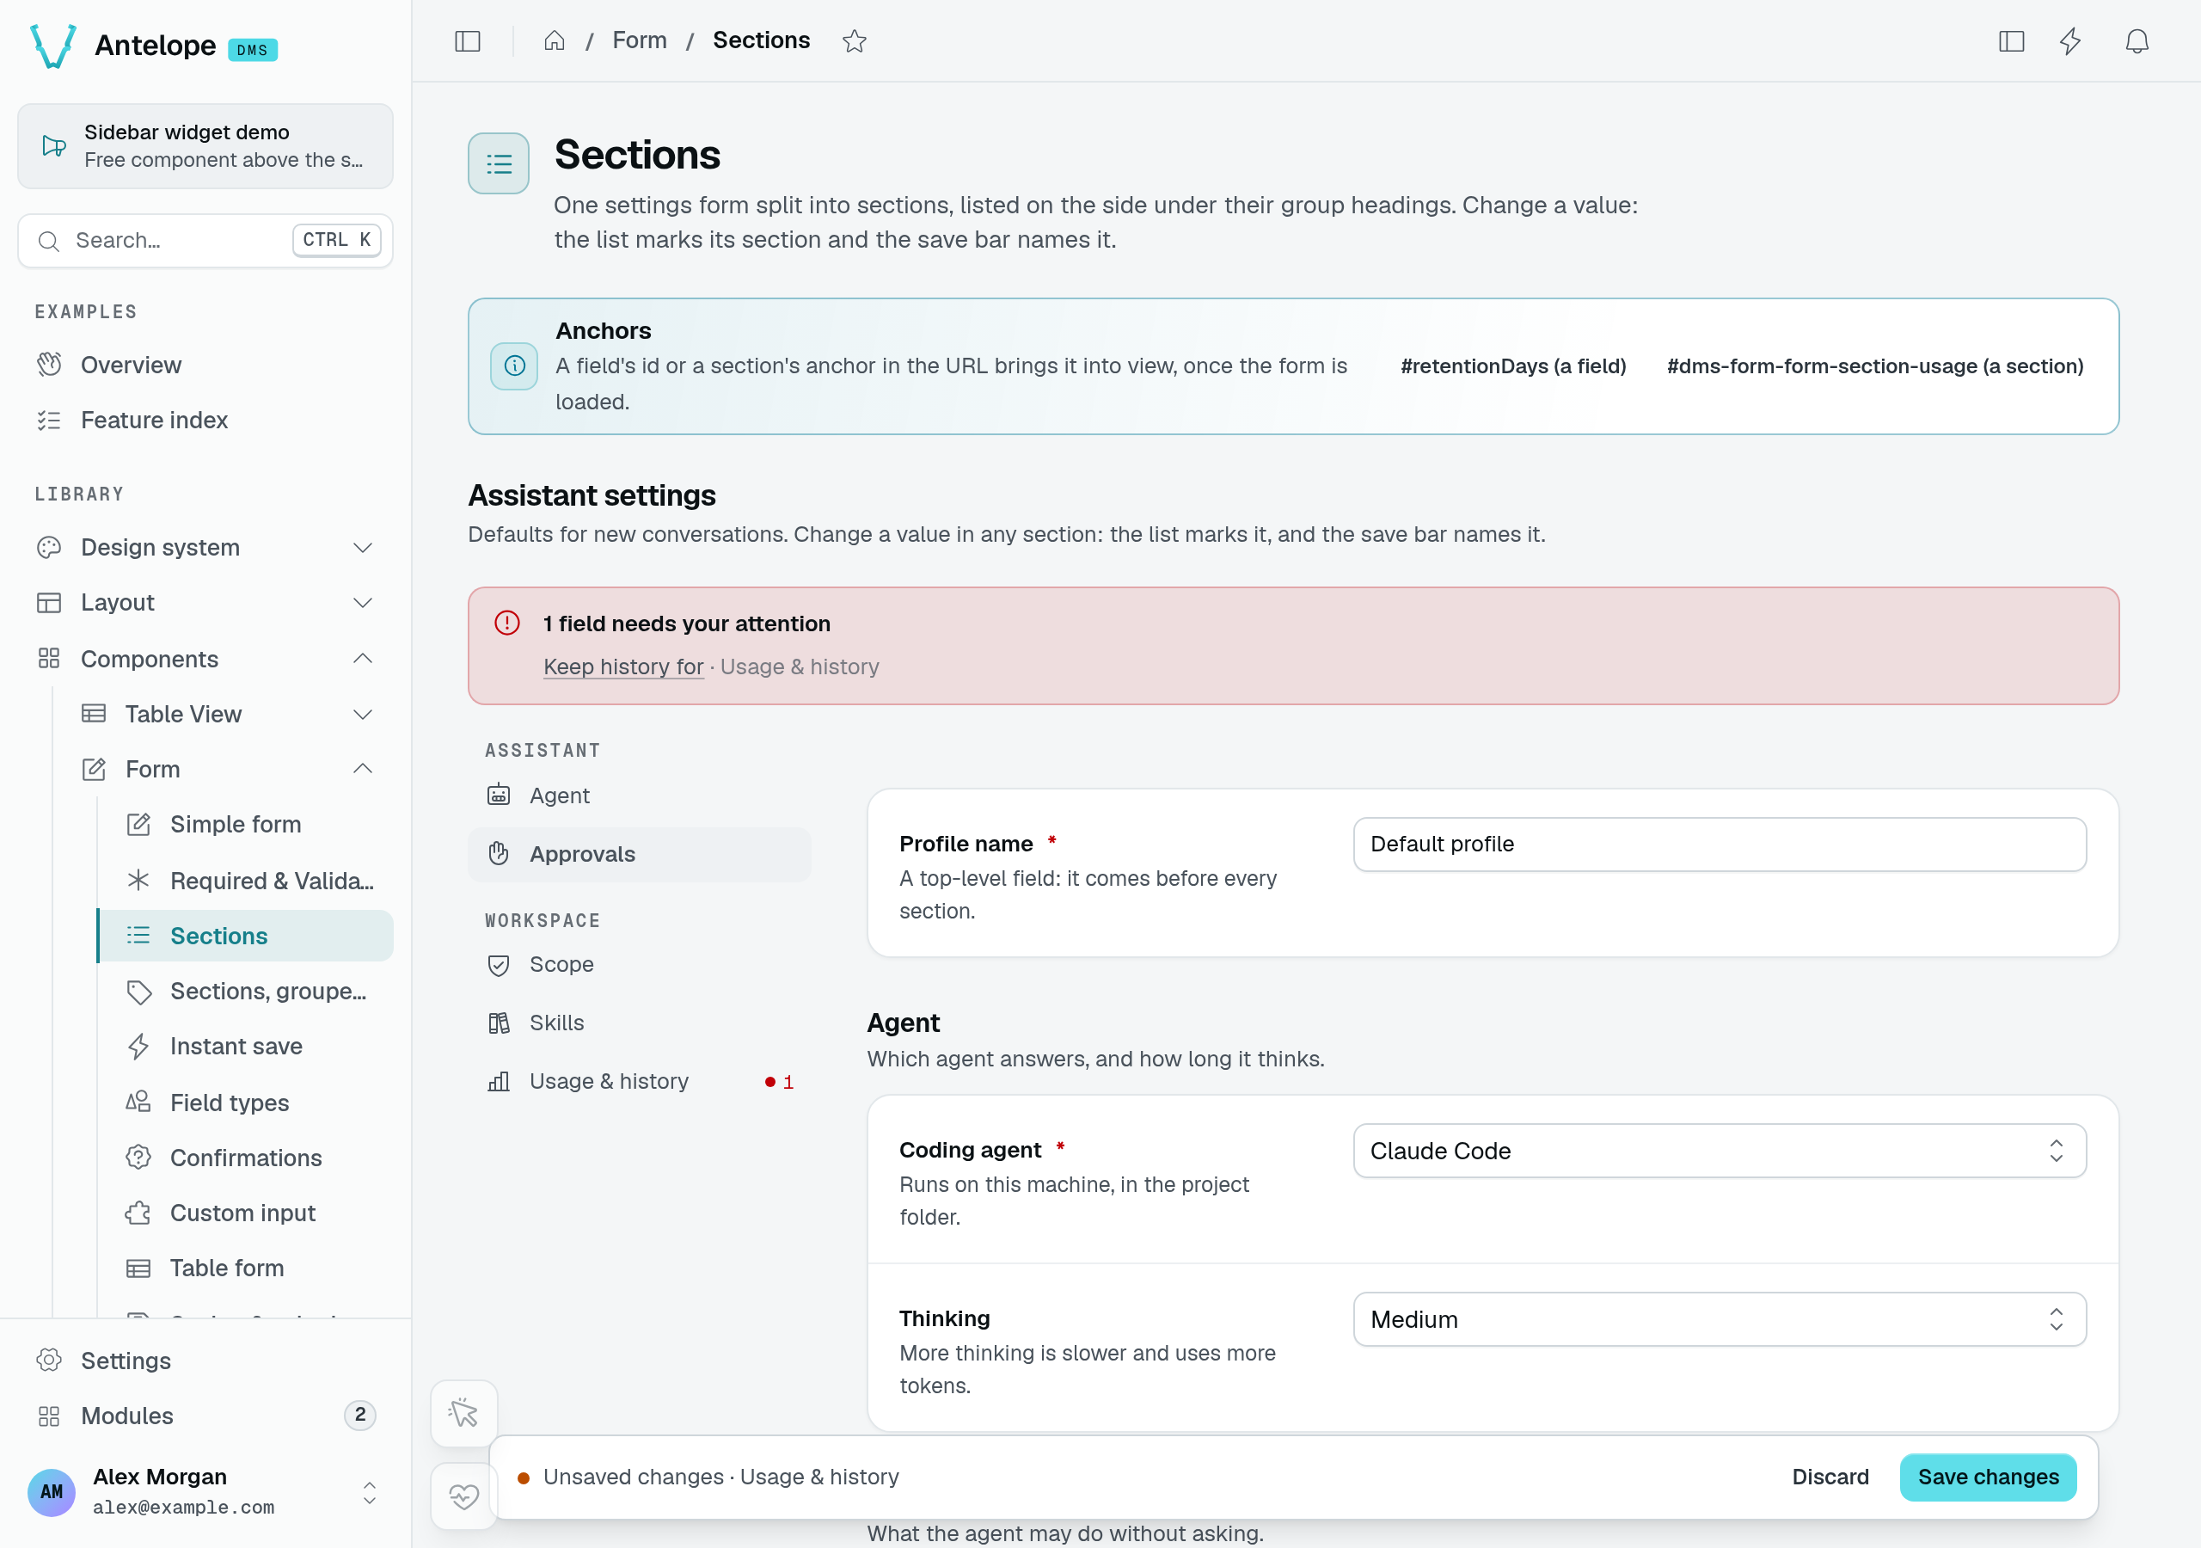Viewport: 2201px width, 1548px height.
Task: Click the Sections page header list icon
Action: pos(499,163)
